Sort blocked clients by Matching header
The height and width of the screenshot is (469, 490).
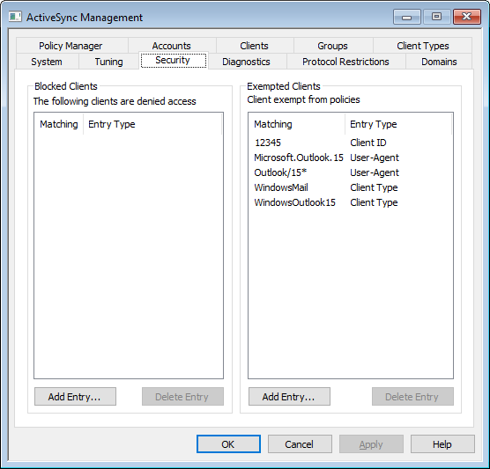pos(59,124)
